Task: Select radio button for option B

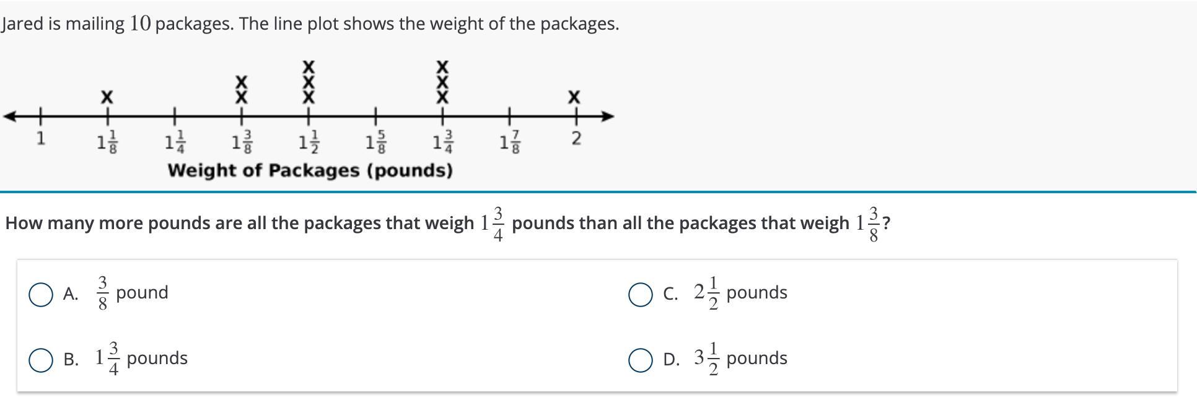Action: coord(41,360)
